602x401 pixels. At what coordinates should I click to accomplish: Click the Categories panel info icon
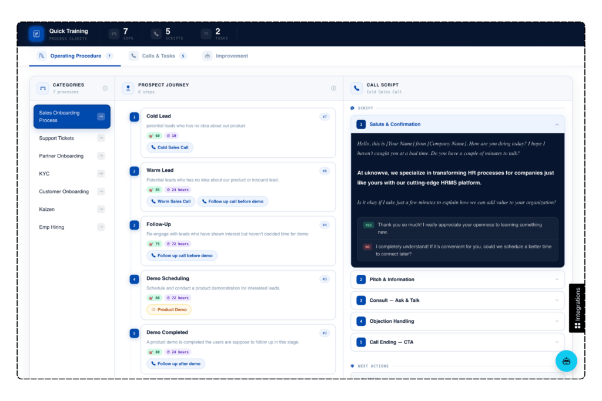[105, 88]
